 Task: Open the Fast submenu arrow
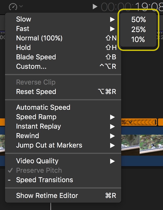pyautogui.click(x=112, y=29)
